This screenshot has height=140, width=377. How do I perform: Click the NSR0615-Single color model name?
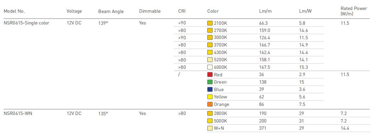click(x=26, y=23)
